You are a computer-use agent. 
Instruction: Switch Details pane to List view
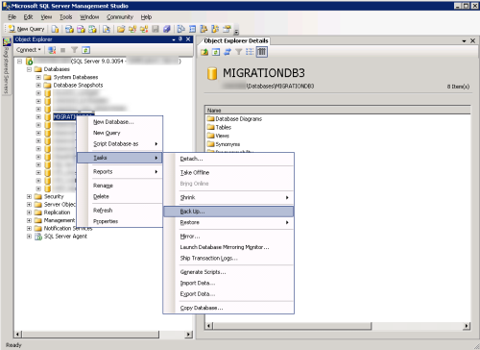pos(250,52)
